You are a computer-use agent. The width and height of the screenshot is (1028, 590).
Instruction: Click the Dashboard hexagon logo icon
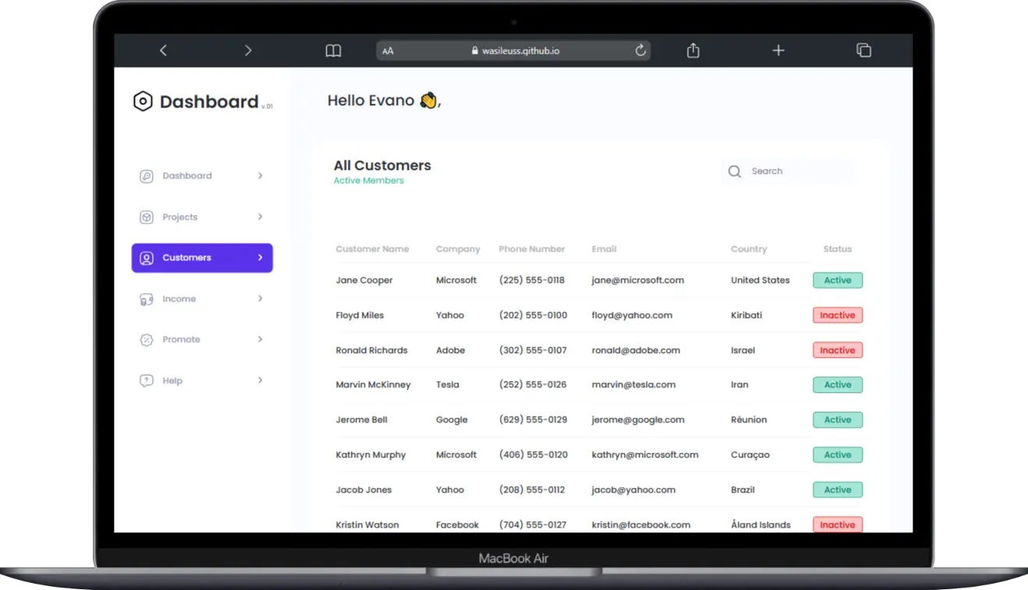pos(143,101)
